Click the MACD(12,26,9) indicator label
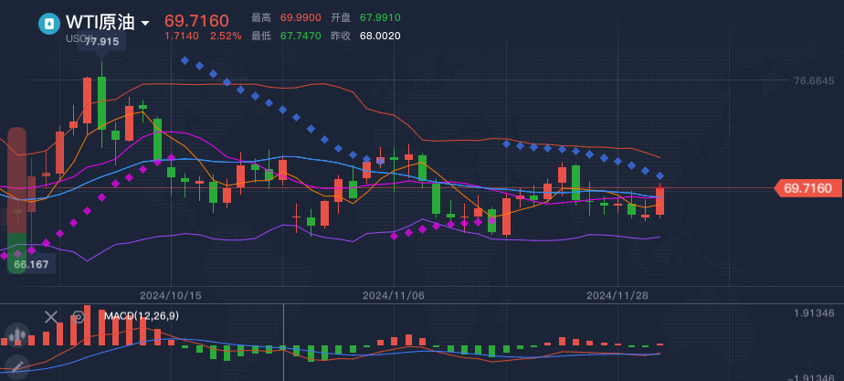The height and width of the screenshot is (381, 844). pyautogui.click(x=142, y=316)
